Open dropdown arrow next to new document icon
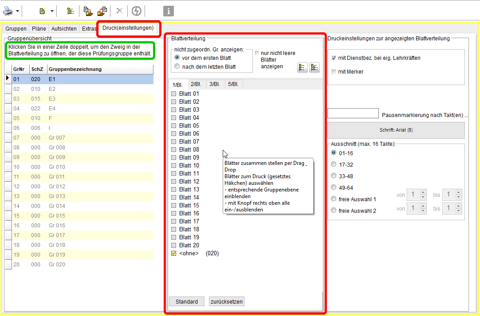 tap(52, 11)
